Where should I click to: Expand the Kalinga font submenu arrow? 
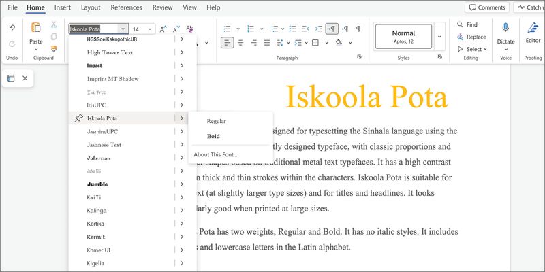(x=181, y=211)
